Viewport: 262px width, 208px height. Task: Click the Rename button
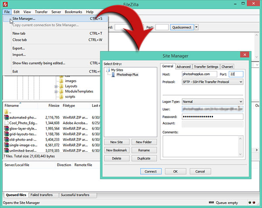click(144, 150)
